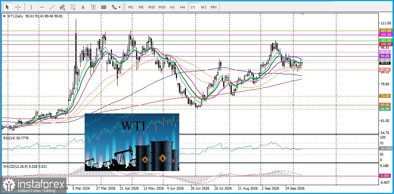This screenshot has height=194, width=394.
Task: Select the 107.00 price level label
Action: (386, 30)
